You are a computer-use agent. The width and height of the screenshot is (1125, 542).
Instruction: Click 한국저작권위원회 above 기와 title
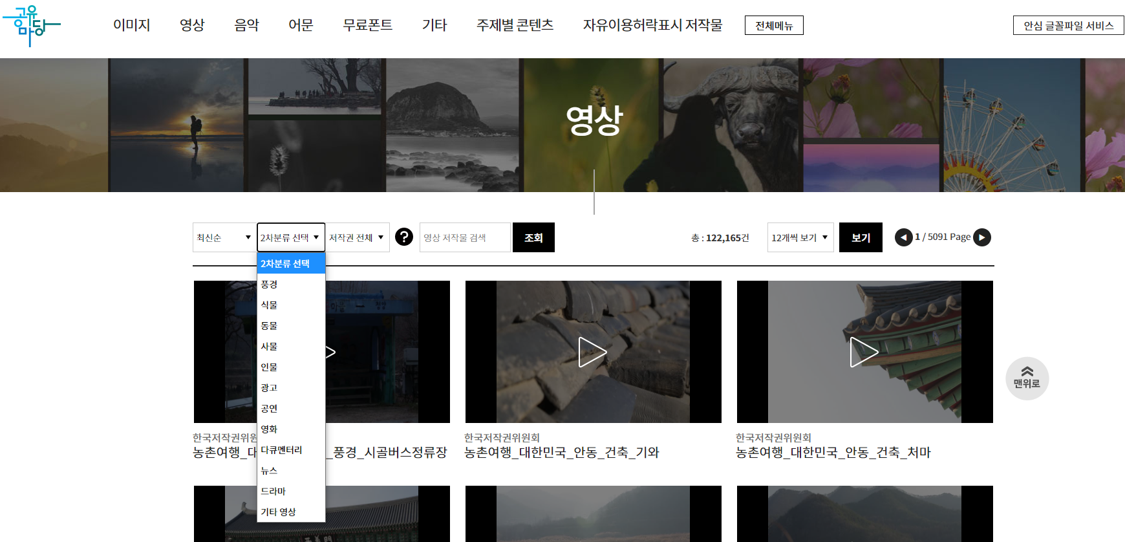pos(502,438)
